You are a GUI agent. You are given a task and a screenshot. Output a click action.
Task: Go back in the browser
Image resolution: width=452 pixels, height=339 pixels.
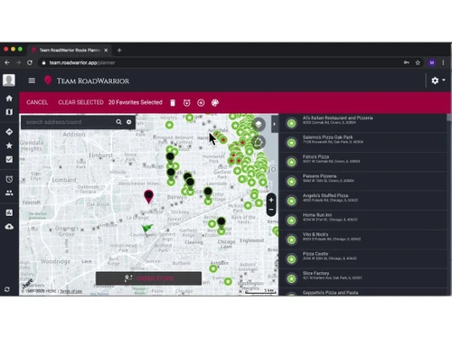pos(7,62)
